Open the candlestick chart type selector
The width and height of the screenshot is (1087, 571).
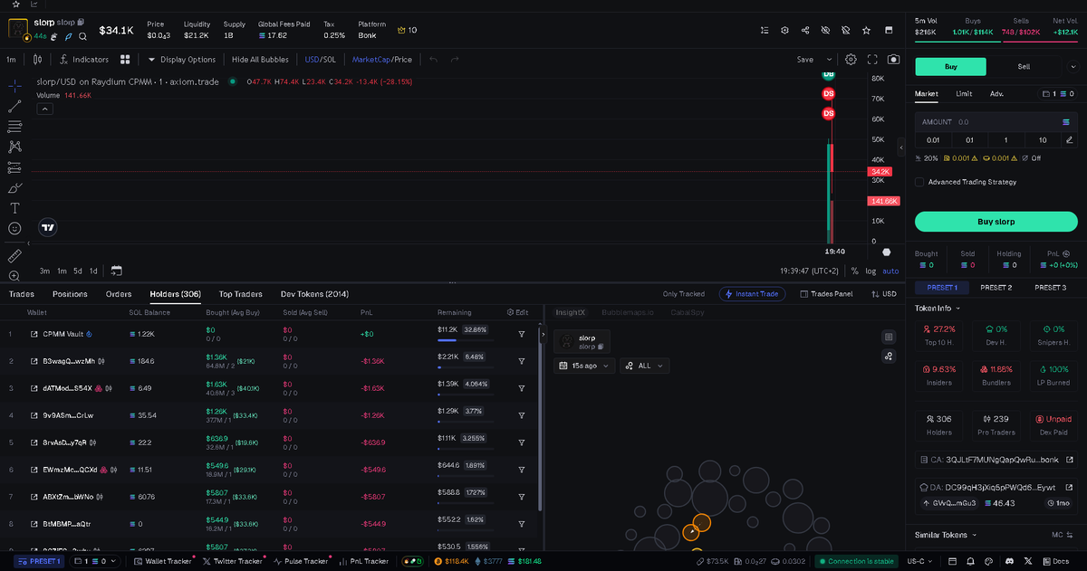pyautogui.click(x=37, y=60)
